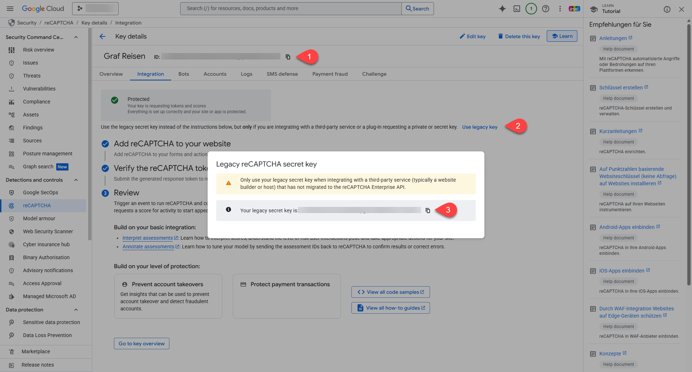Collapse the Security Command Centre section
This screenshot has height=372, width=692.
76,37
